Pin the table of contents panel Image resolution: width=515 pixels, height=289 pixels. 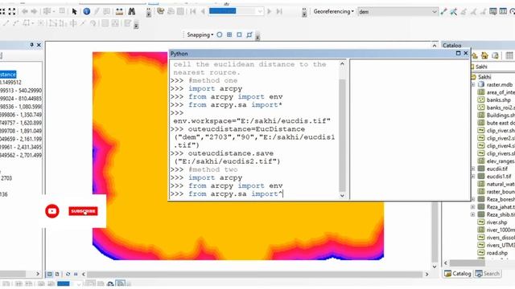(31, 45)
